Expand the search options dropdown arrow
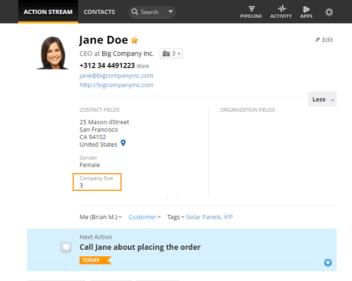 (x=170, y=12)
